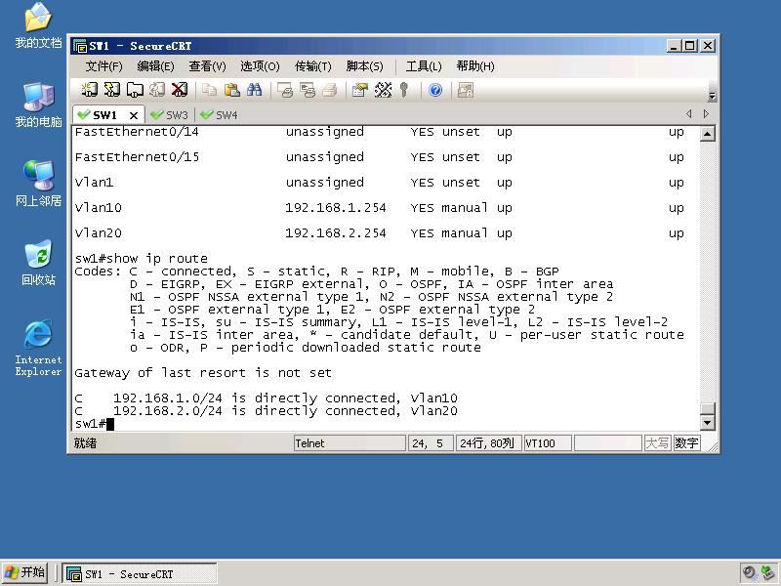The height and width of the screenshot is (586, 781).
Task: Click the Quick Connect lightning icon
Action: [x=112, y=90]
